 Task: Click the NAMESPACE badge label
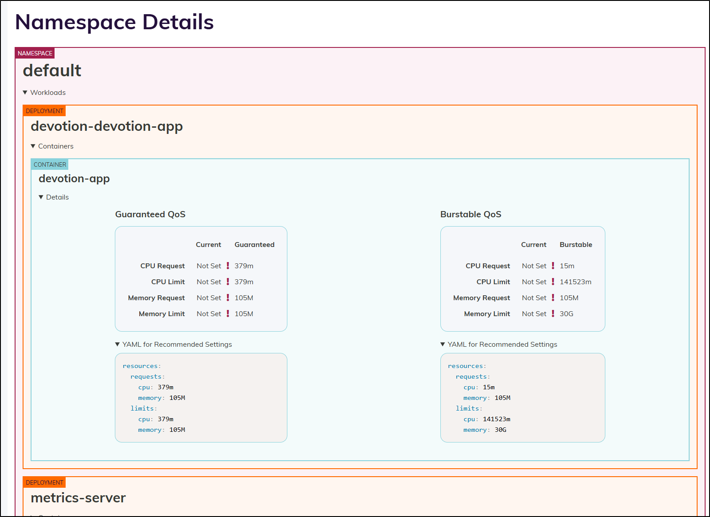(x=35, y=53)
